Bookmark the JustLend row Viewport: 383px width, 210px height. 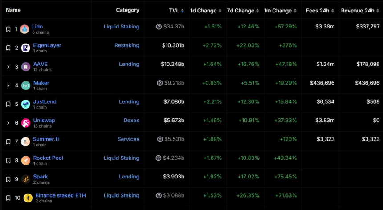coord(8,104)
